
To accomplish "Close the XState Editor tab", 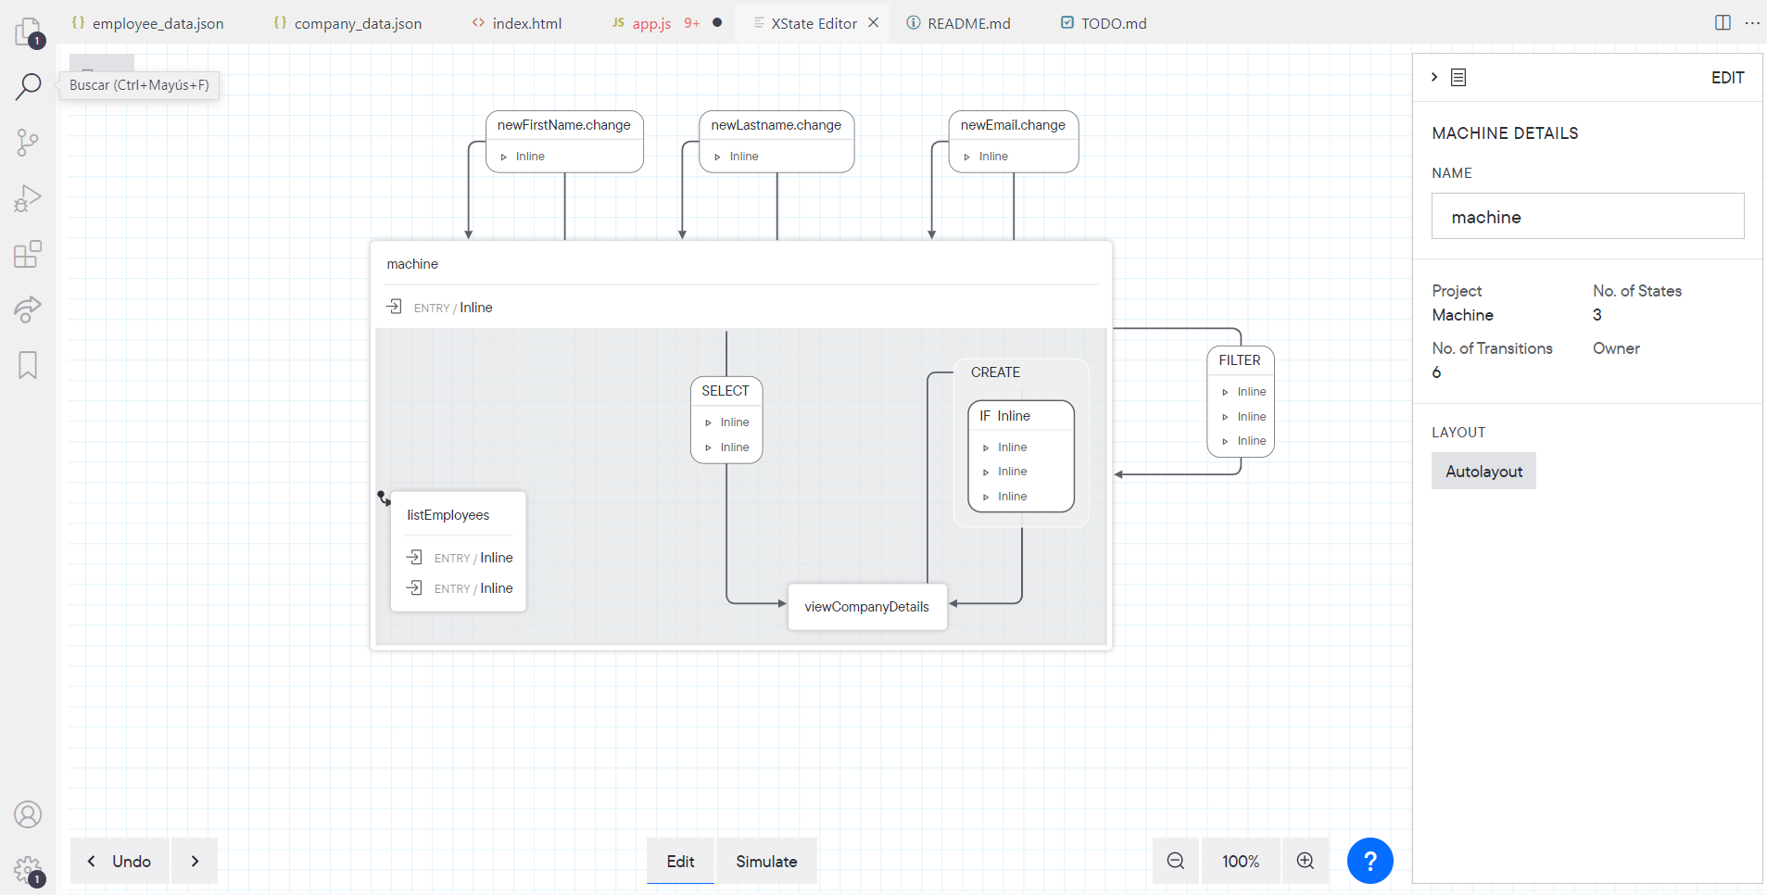I will click(873, 23).
